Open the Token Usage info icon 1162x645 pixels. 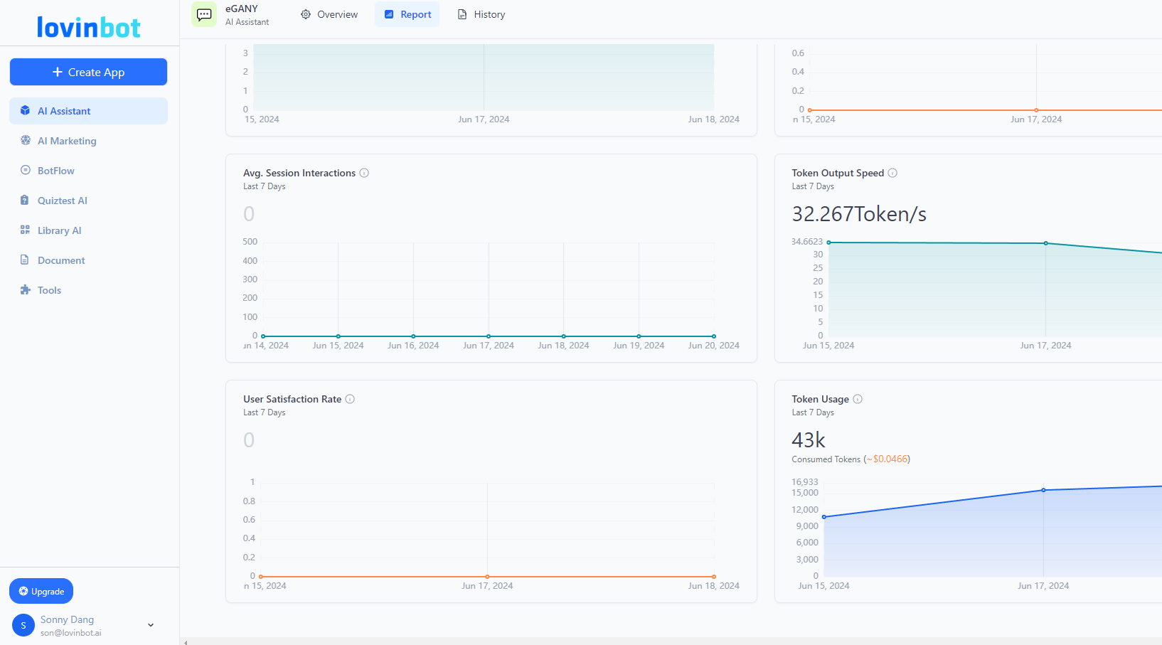[x=858, y=399]
